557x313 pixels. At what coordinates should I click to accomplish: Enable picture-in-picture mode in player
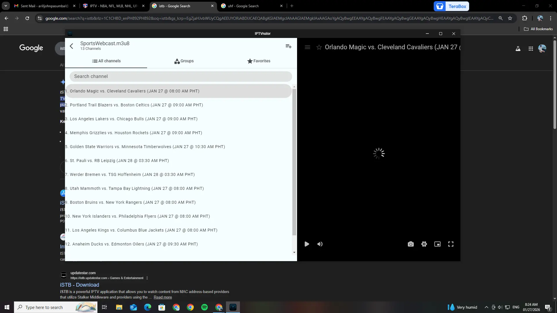437,244
